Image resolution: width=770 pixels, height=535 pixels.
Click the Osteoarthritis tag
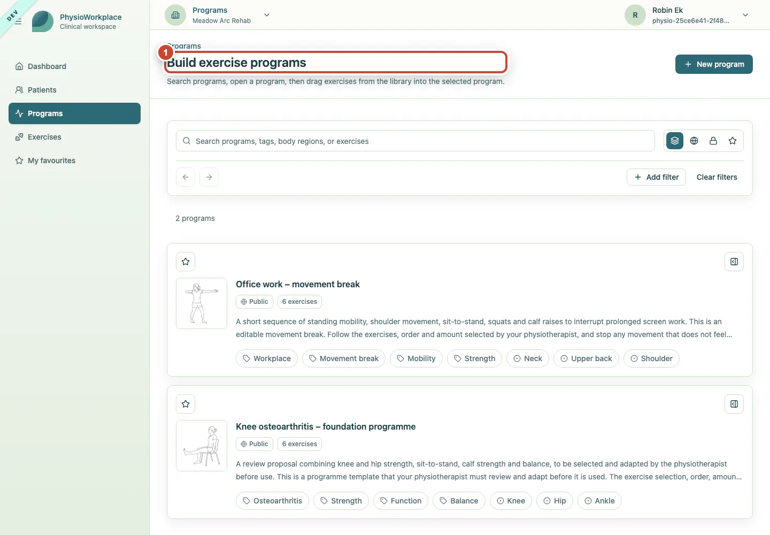pyautogui.click(x=272, y=501)
